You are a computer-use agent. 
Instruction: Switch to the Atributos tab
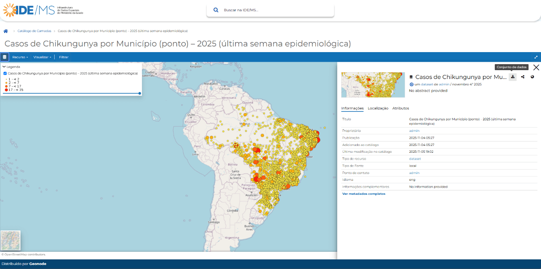(x=400, y=108)
